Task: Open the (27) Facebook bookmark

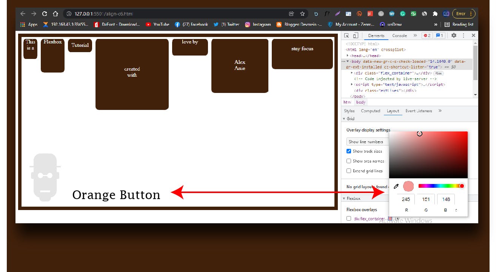Action: click(x=191, y=24)
